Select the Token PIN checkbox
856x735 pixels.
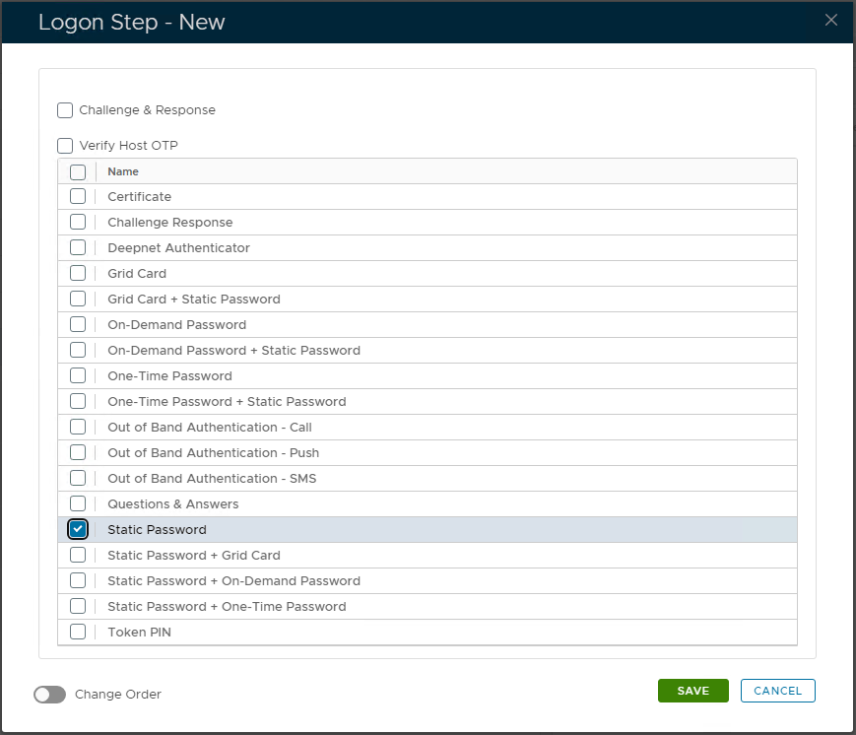78,633
